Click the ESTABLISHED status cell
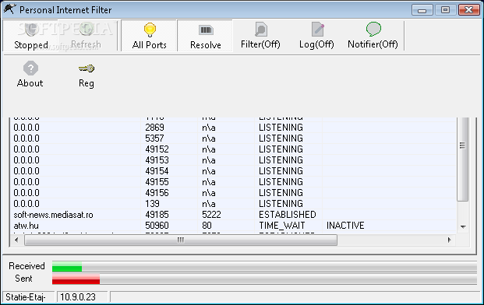 pos(288,215)
